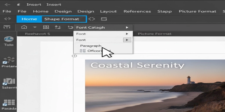Choose Paragraph from the dropdown menu
The width and height of the screenshot is (225, 112).
91,46
